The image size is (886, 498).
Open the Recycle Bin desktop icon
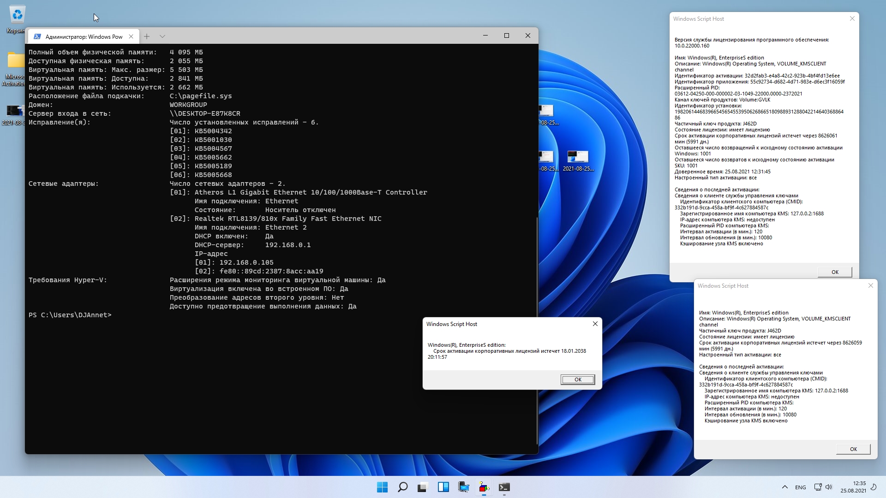[17, 15]
